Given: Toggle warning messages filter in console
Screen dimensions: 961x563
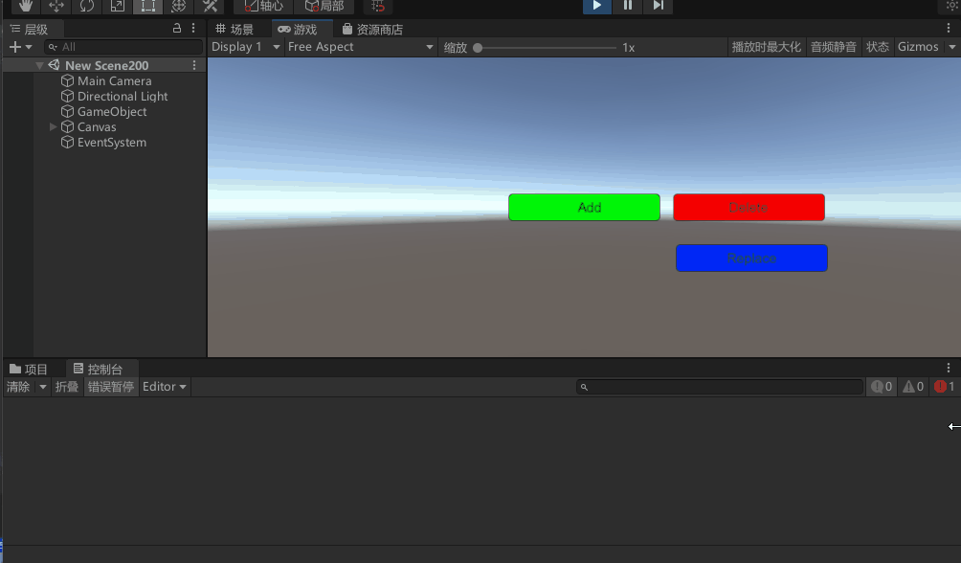Looking at the screenshot, I should click(912, 387).
